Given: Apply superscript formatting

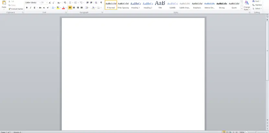Looking at the screenshot, I should coord(48,8).
